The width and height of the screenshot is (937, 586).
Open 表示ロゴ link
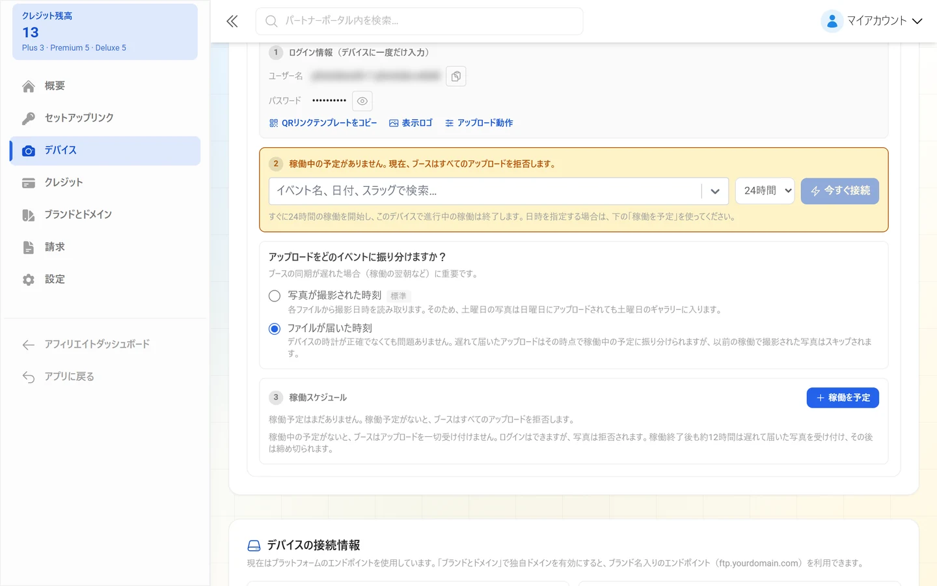411,123
